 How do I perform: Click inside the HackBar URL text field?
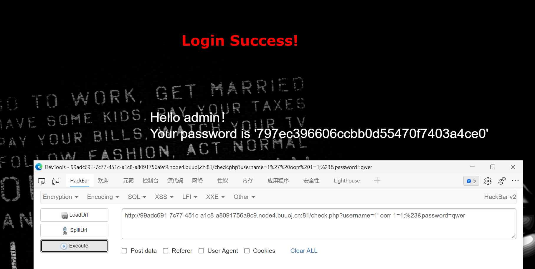[x=319, y=224]
